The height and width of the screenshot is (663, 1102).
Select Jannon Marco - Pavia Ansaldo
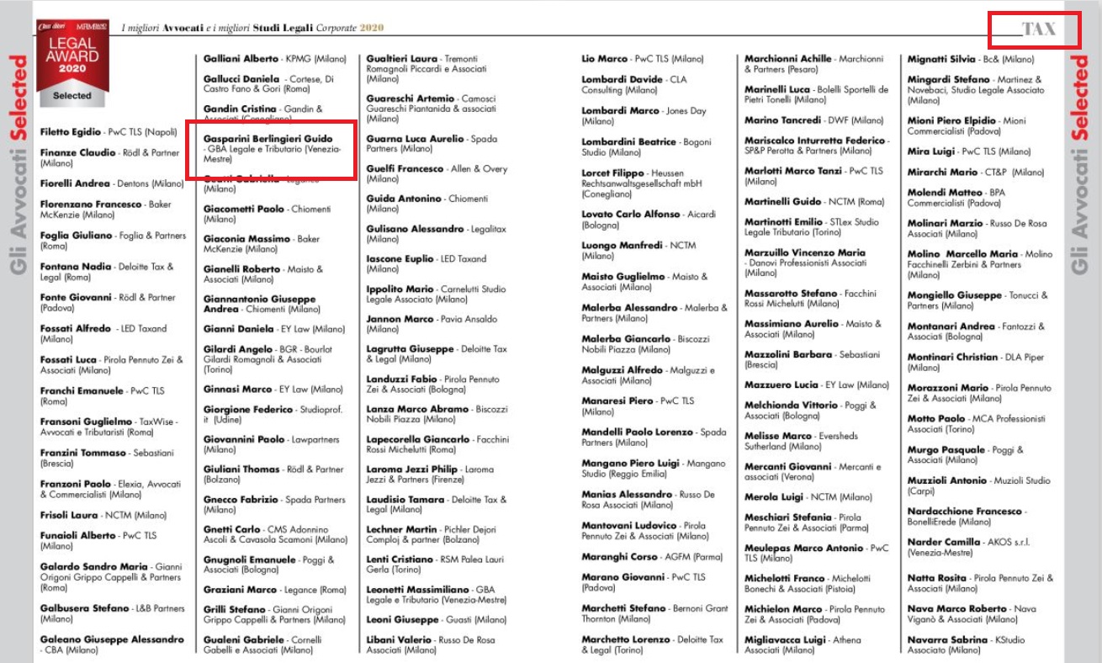pyautogui.click(x=432, y=324)
